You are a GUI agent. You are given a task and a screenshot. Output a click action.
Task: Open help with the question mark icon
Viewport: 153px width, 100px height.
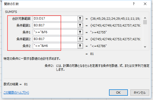[134, 4]
